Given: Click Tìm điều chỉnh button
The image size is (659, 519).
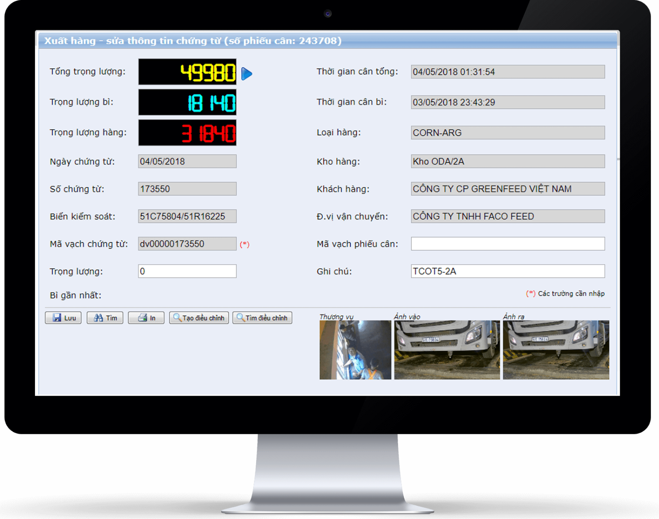Looking at the screenshot, I should [x=262, y=318].
